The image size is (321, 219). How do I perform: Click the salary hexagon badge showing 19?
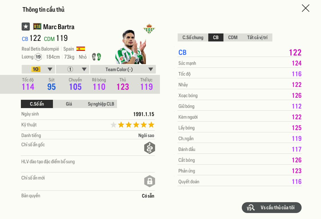(x=38, y=57)
